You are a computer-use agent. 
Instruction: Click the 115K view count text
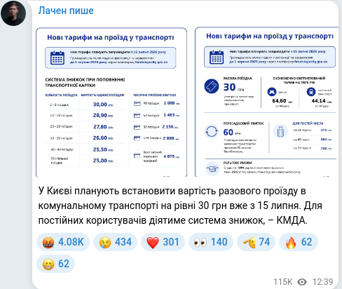click(x=283, y=282)
